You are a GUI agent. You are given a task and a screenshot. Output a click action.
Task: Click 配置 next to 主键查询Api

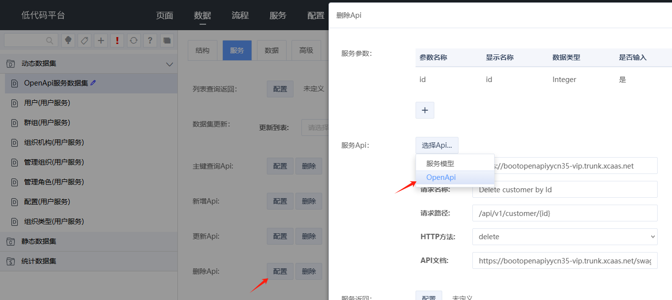click(x=280, y=166)
